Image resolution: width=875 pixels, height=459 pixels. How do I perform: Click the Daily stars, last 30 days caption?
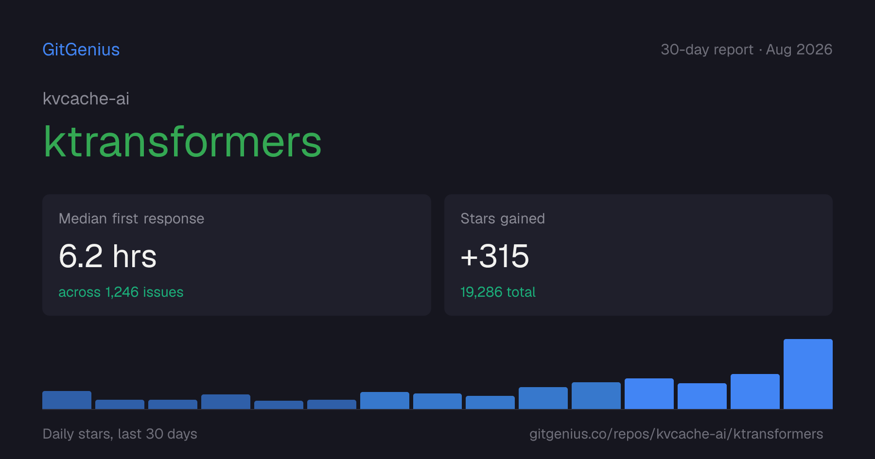(x=120, y=434)
